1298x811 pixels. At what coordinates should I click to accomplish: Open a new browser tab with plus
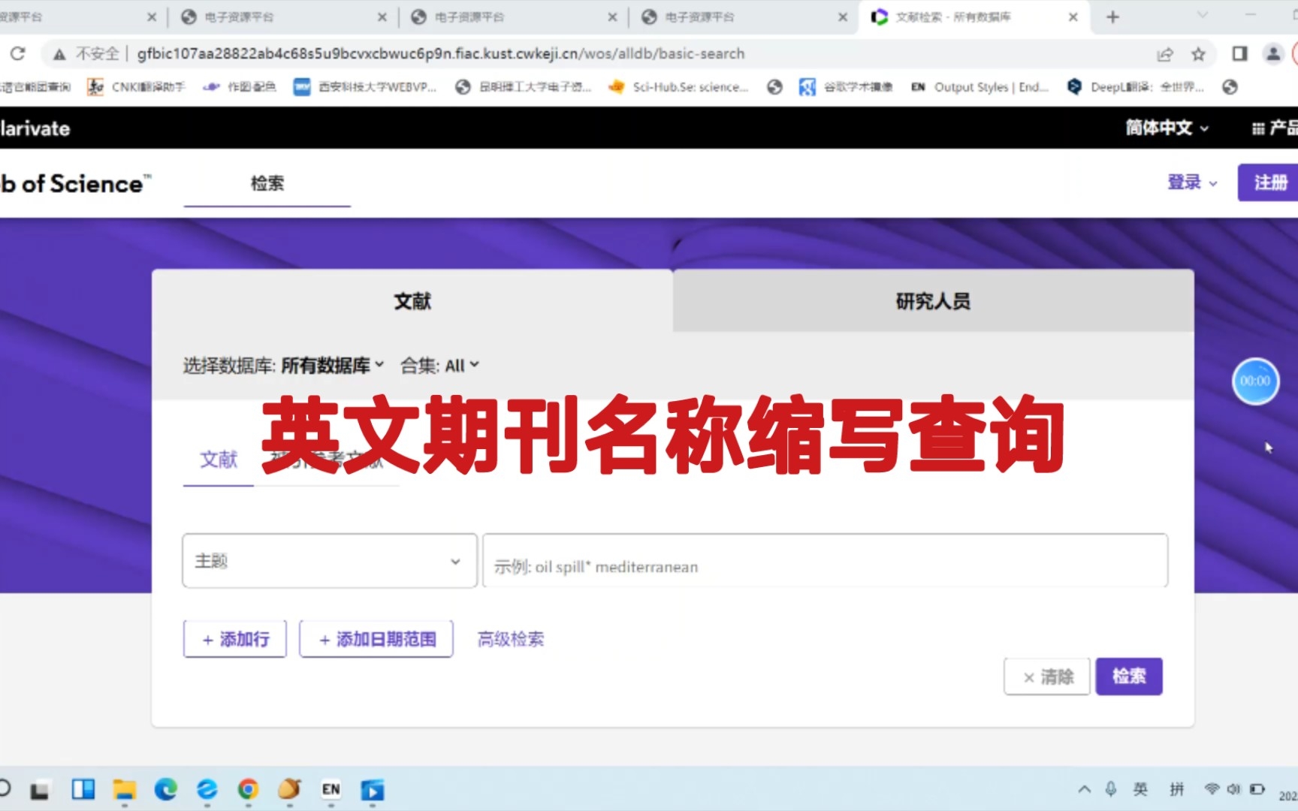click(1112, 17)
